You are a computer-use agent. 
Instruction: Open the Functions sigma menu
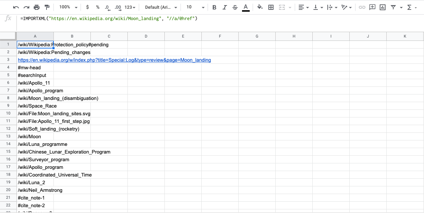(412, 7)
